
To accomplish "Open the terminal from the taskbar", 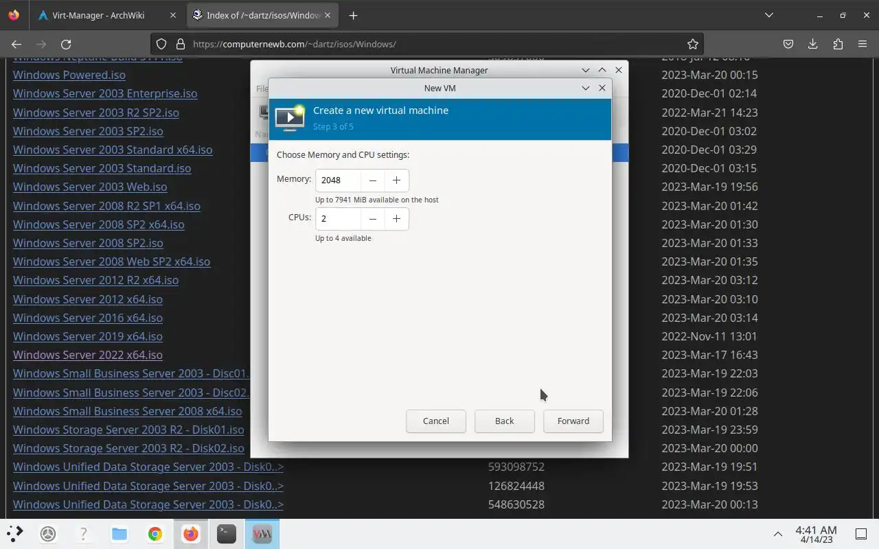I will point(227,533).
